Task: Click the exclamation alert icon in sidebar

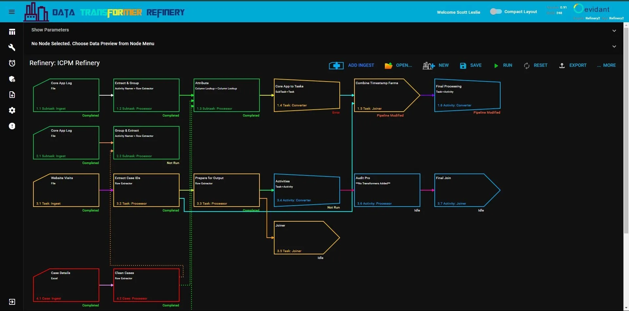Action: (x=12, y=126)
